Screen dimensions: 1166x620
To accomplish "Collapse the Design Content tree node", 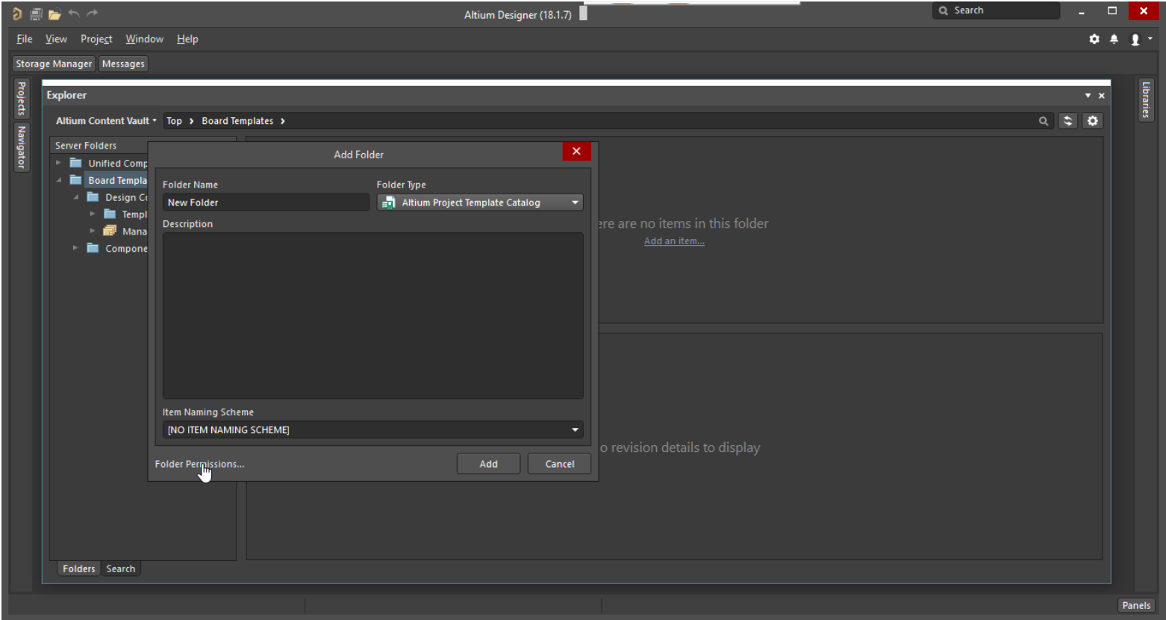I will 75,197.
